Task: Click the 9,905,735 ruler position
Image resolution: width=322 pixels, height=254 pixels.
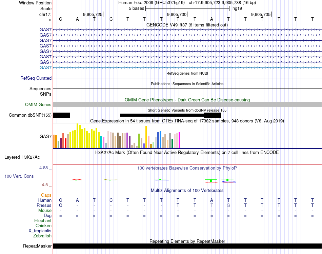Action: coord(261,14)
